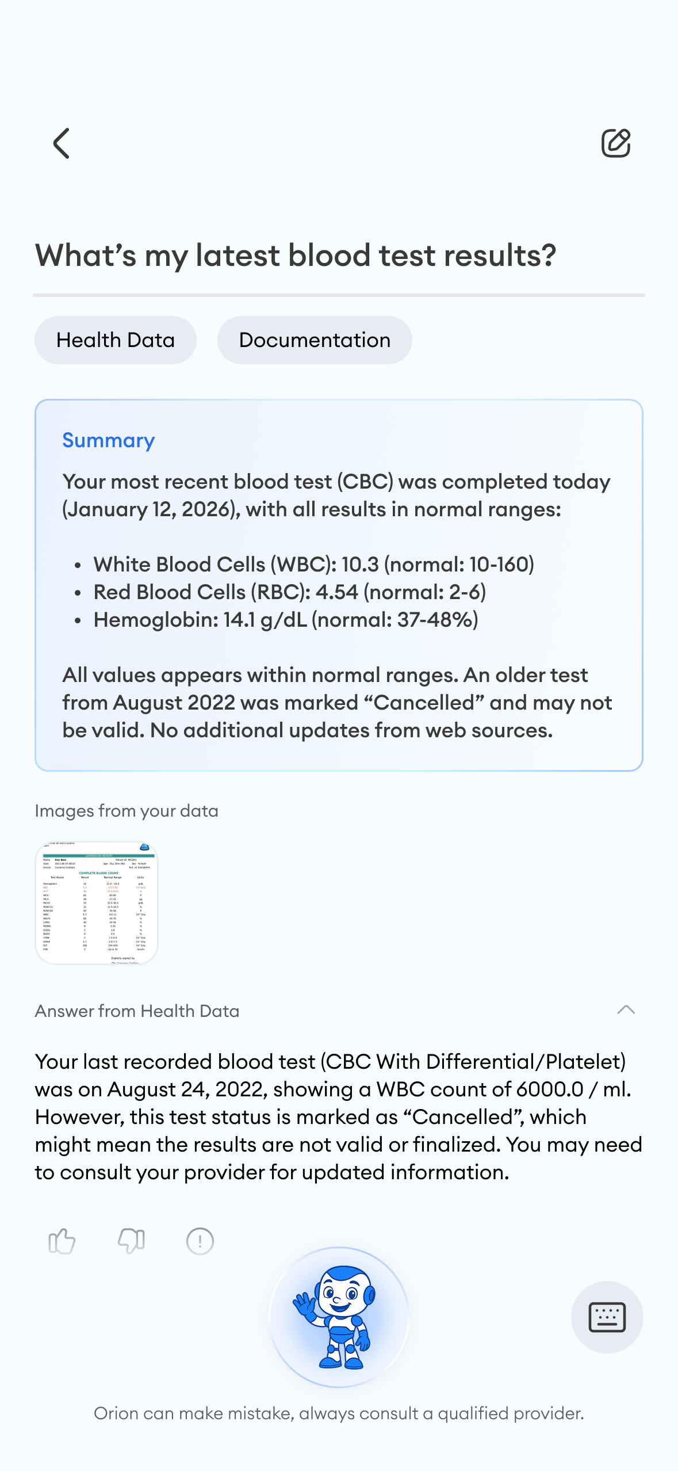The width and height of the screenshot is (678, 1471).
Task: Tap the White Blood Cells result line
Action: [314, 565]
